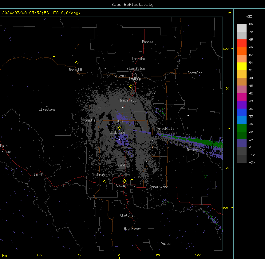The image size is (265, 259).
Task: Click the ThreeHills label
Action: click(x=165, y=129)
